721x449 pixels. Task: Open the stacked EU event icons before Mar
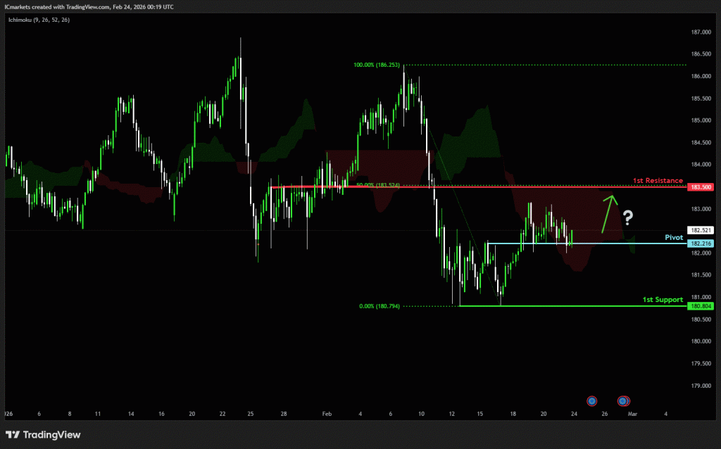pos(623,401)
